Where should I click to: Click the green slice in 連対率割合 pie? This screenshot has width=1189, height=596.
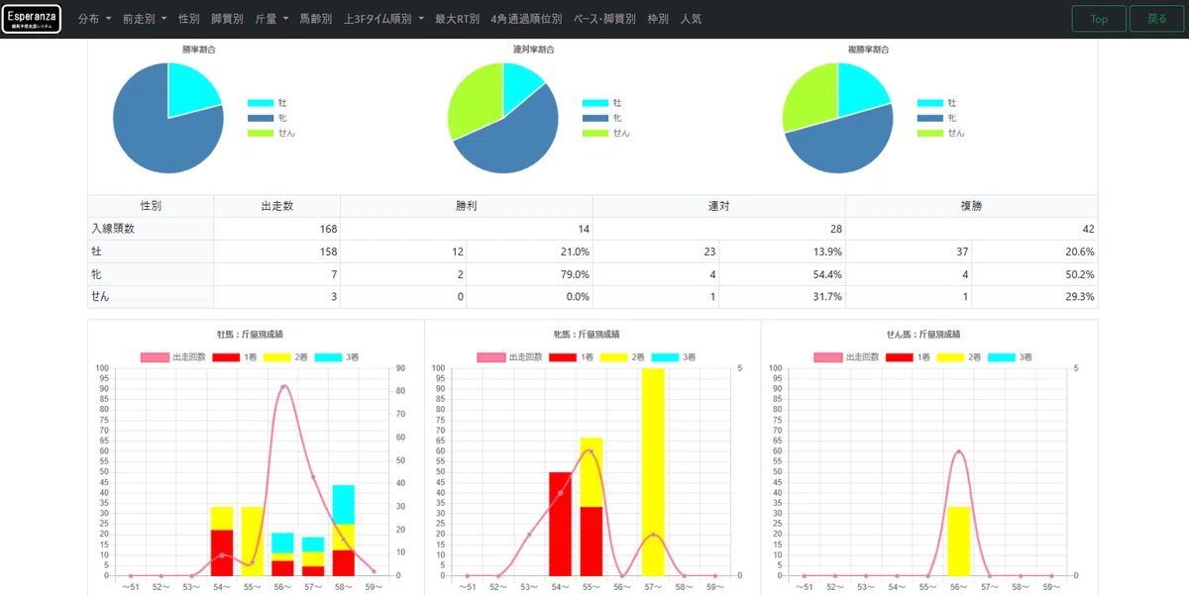(x=474, y=104)
